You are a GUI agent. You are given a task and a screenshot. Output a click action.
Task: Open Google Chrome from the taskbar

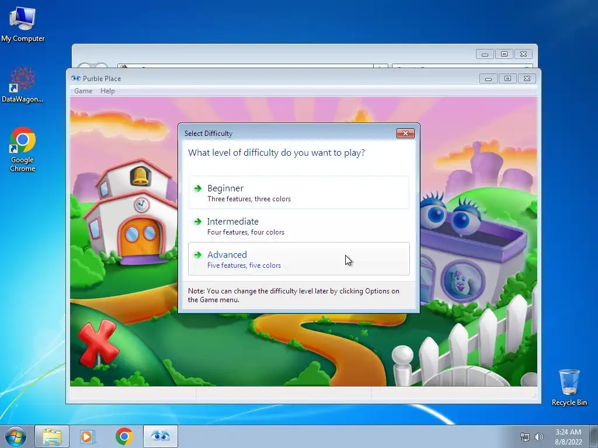[124, 436]
